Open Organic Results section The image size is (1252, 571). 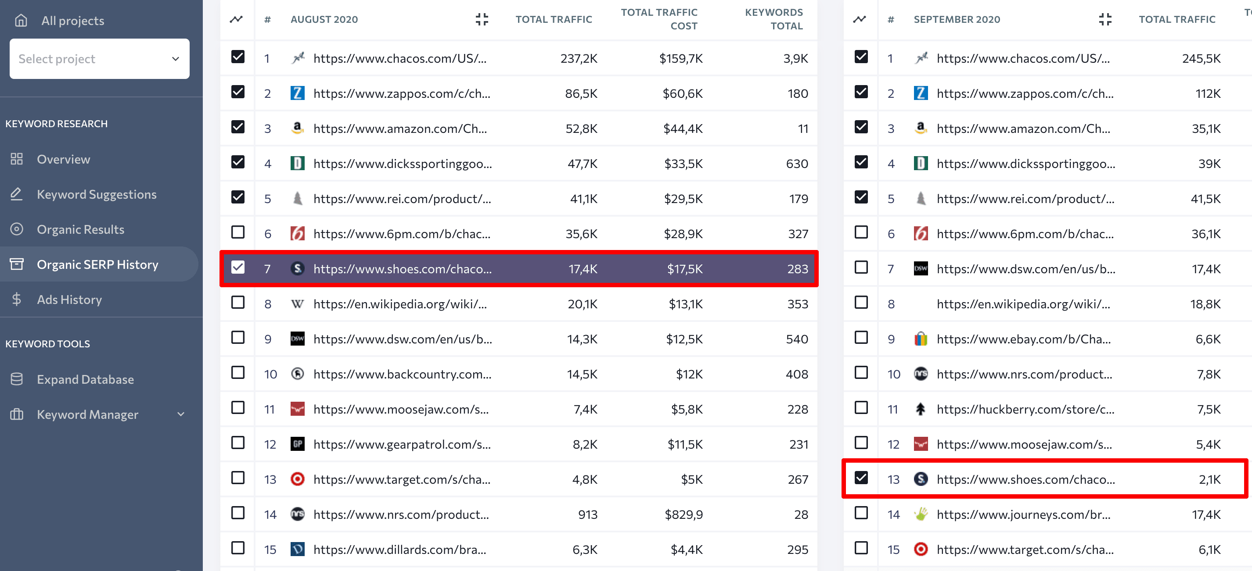tap(81, 229)
